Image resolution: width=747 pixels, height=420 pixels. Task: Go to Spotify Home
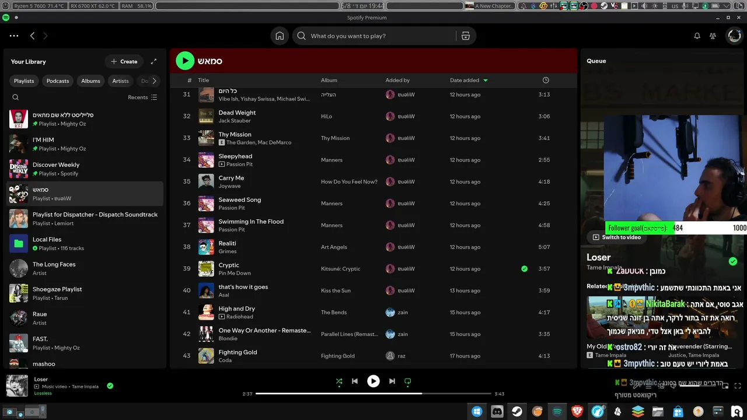(x=280, y=36)
